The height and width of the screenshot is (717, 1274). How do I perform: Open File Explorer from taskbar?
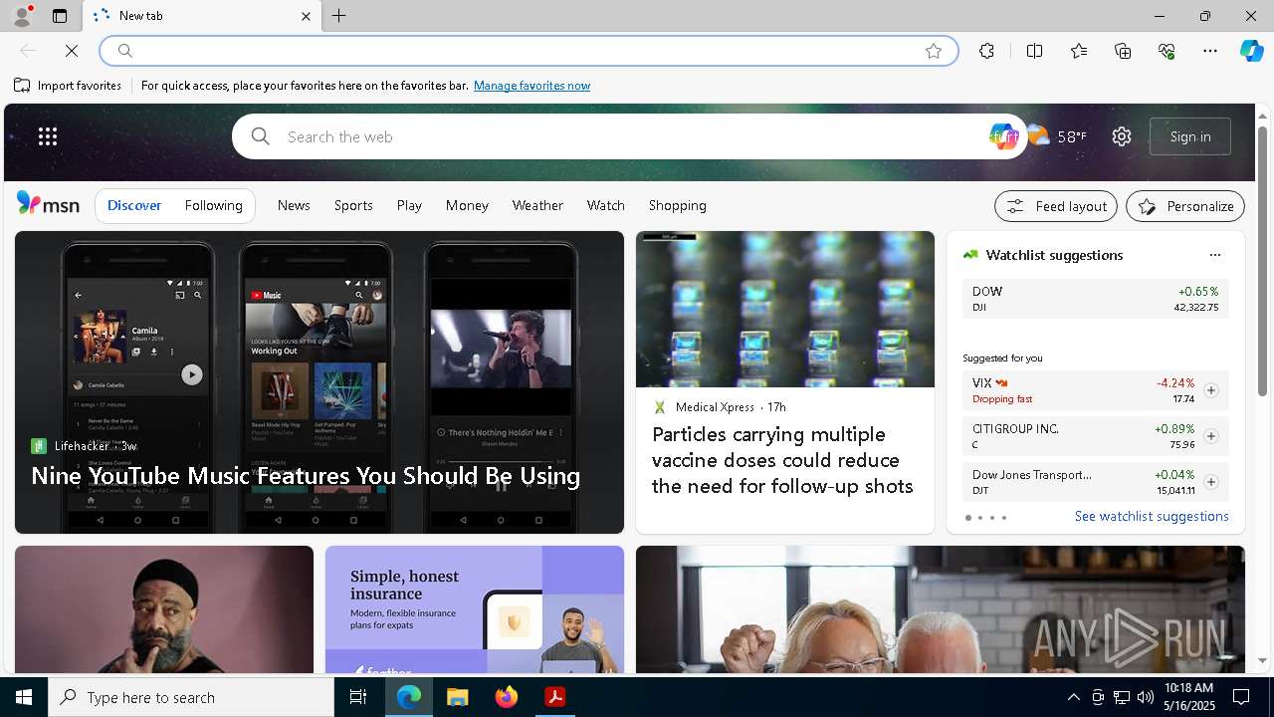point(457,697)
